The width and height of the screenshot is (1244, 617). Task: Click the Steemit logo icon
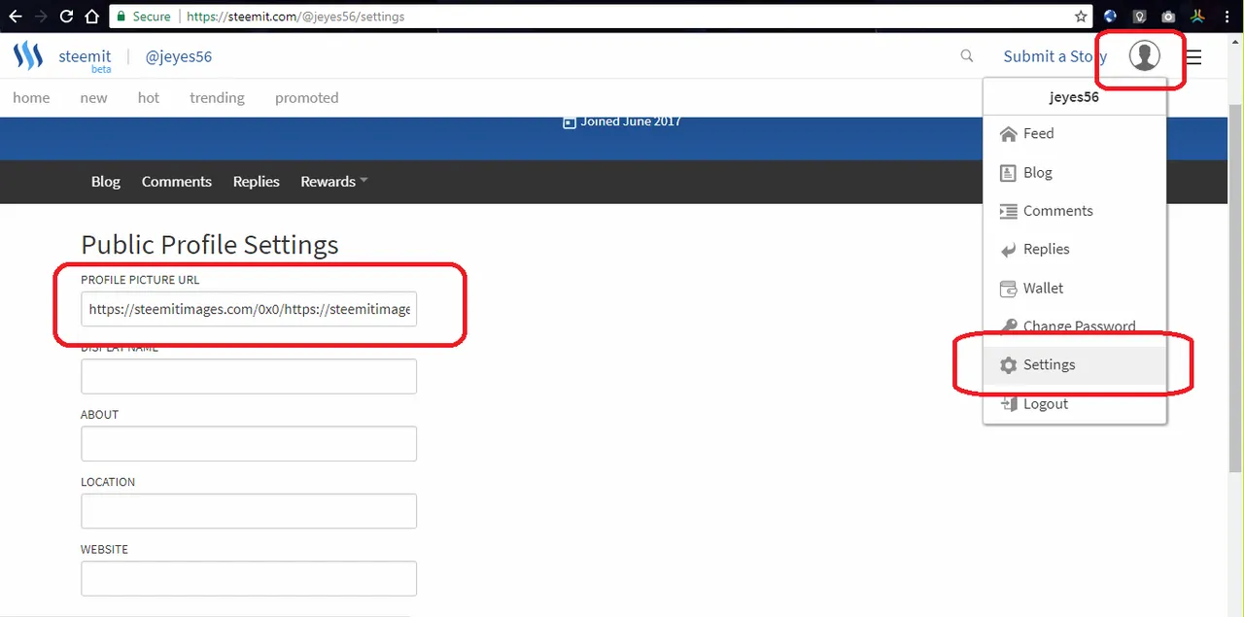pyautogui.click(x=28, y=56)
